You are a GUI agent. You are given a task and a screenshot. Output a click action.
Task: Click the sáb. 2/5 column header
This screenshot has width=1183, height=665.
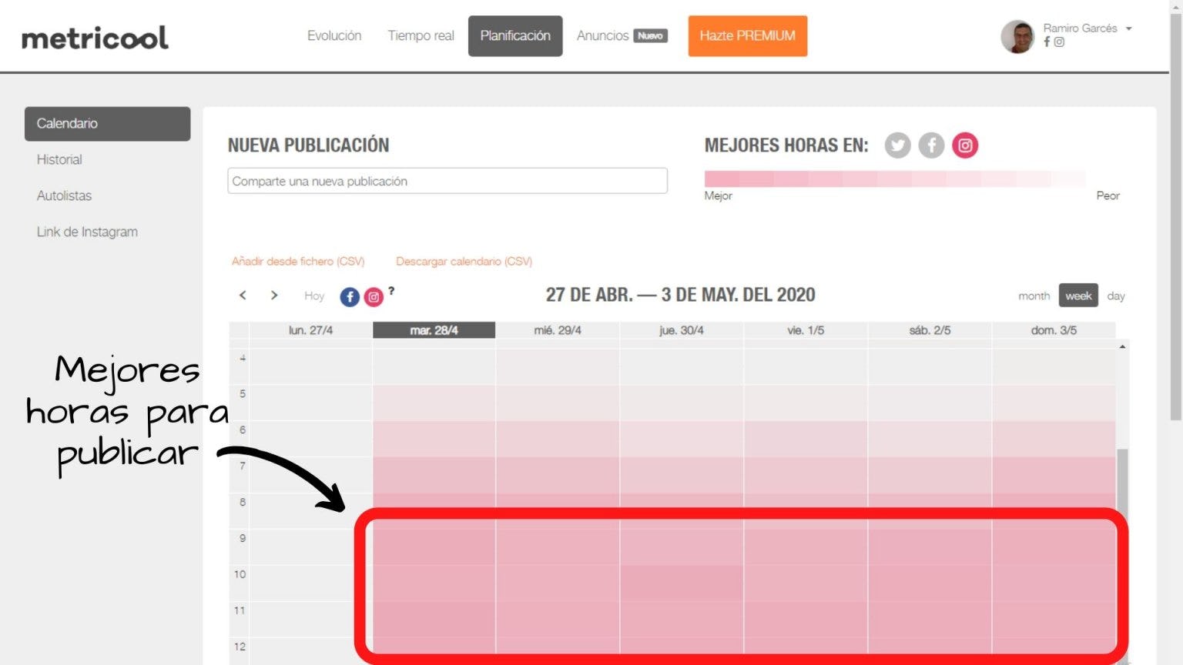click(x=930, y=330)
